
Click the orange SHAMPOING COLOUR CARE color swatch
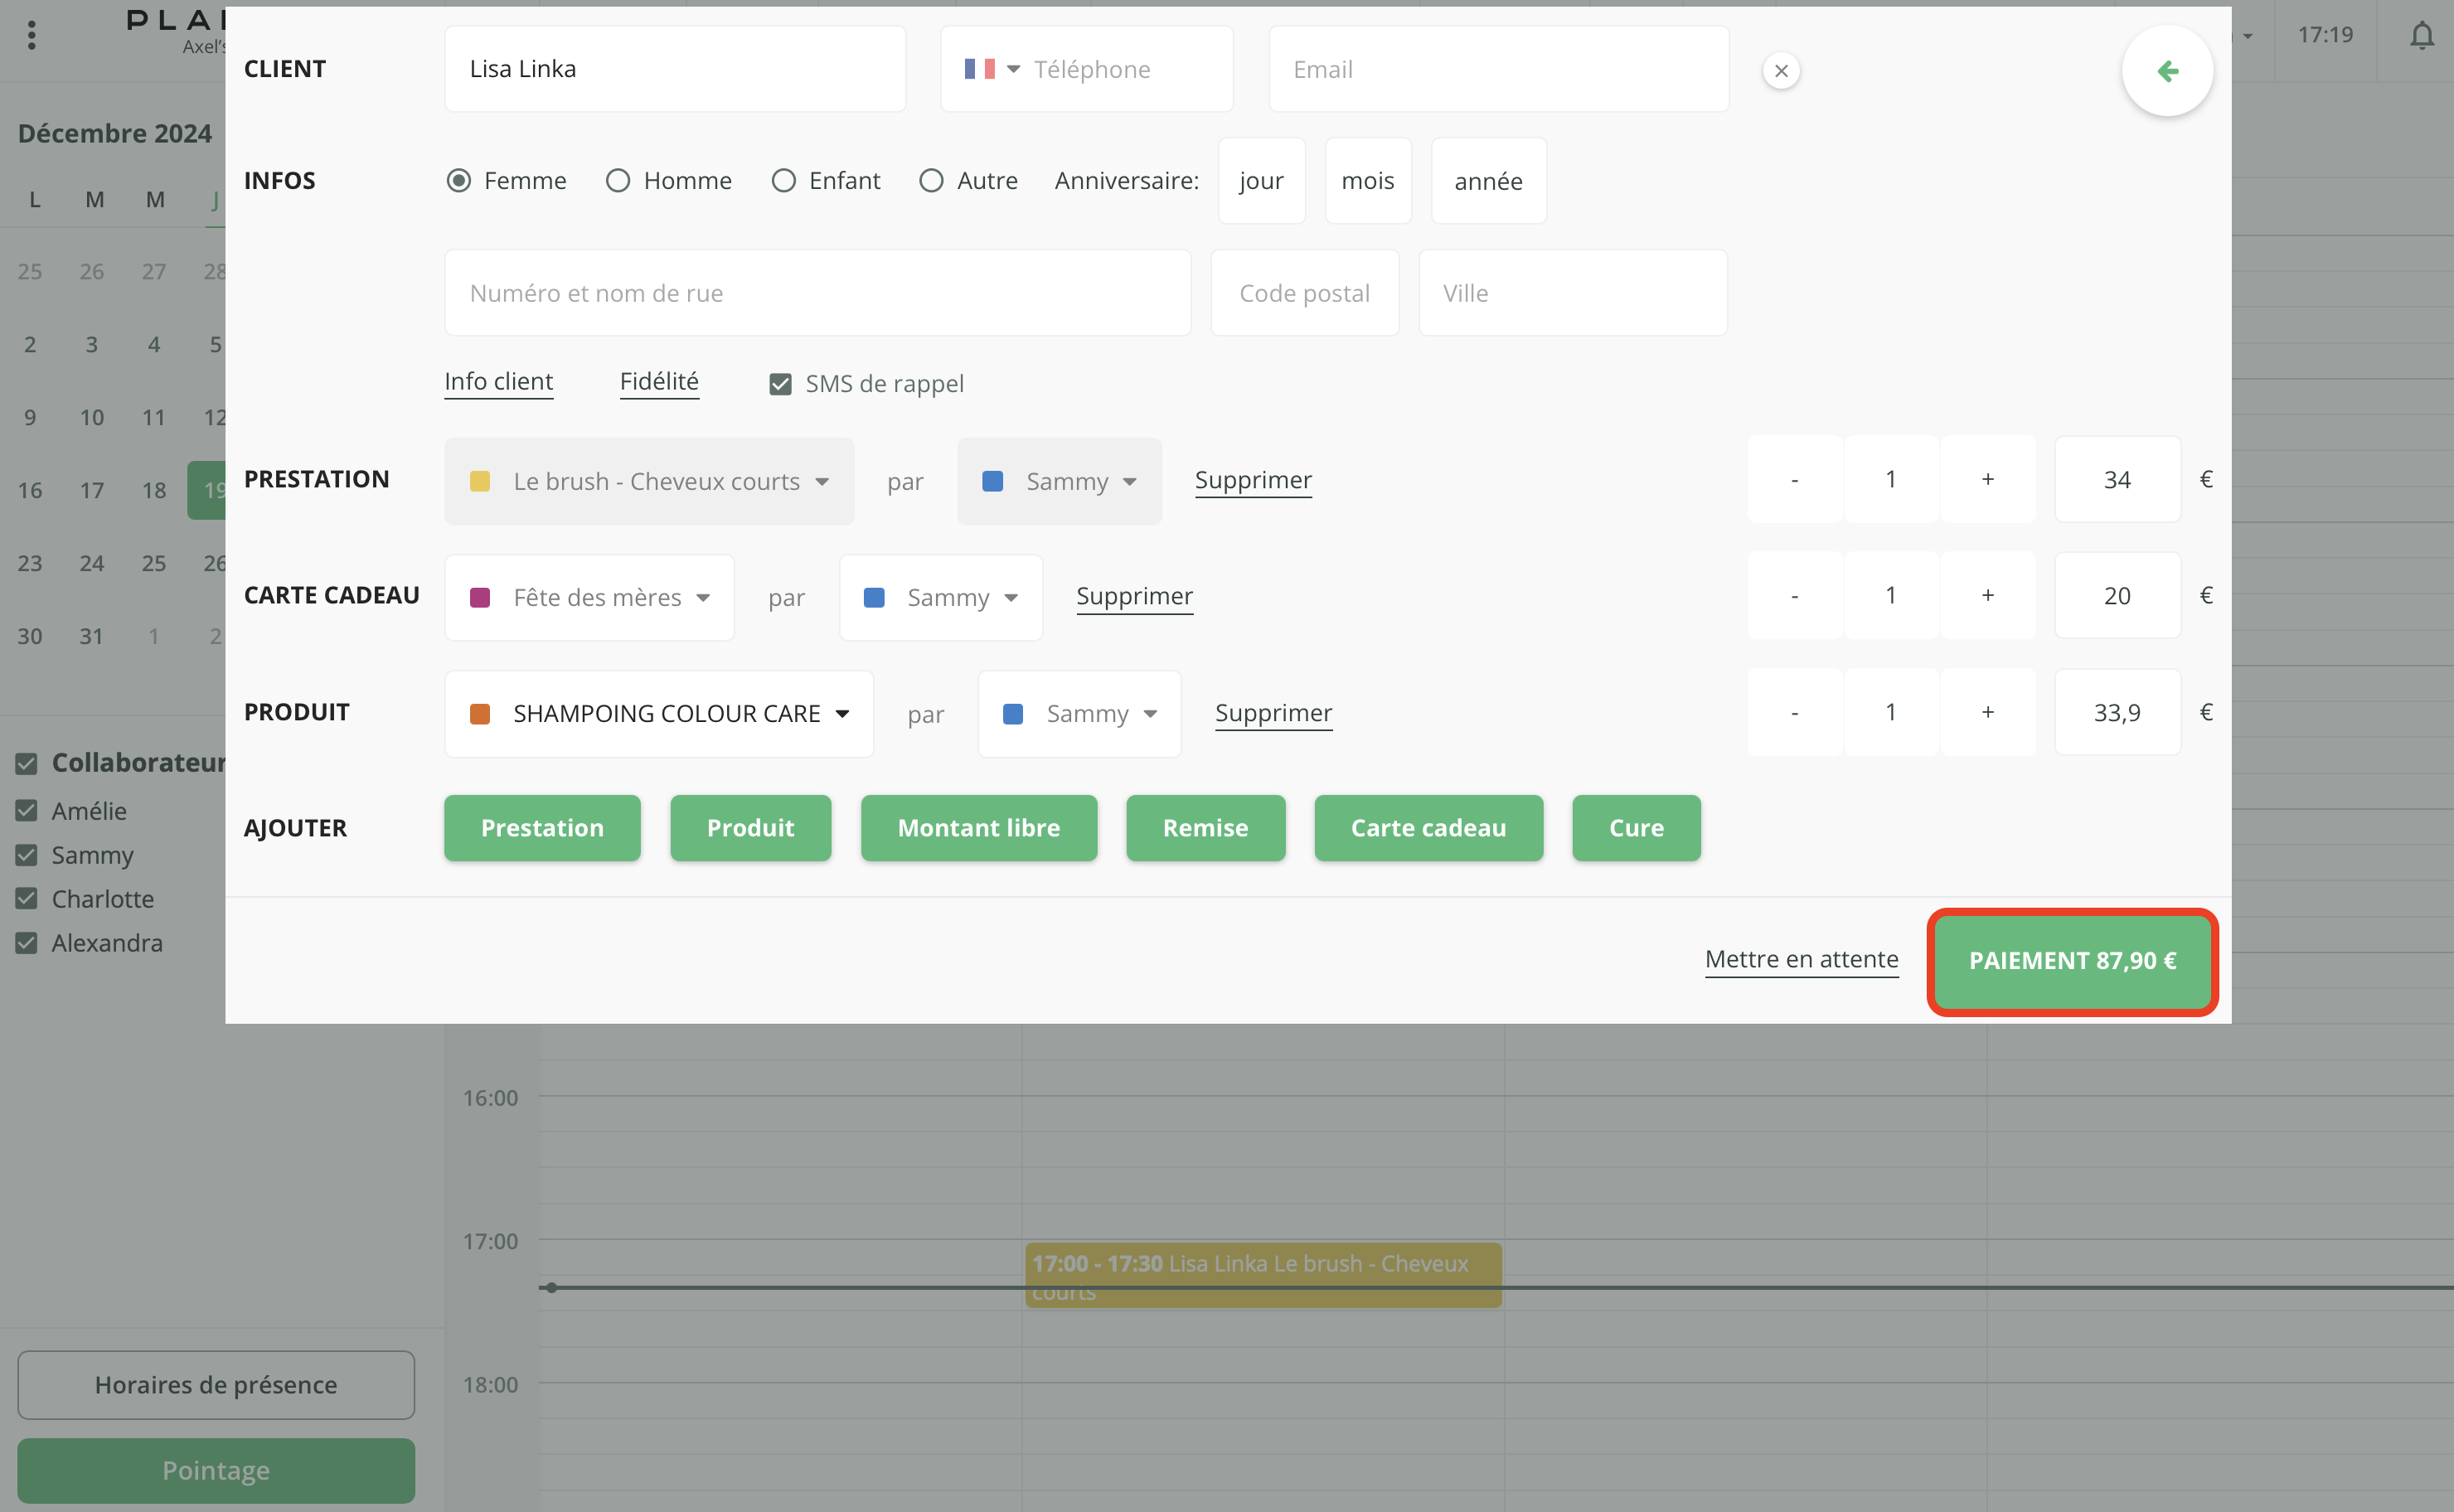point(480,714)
